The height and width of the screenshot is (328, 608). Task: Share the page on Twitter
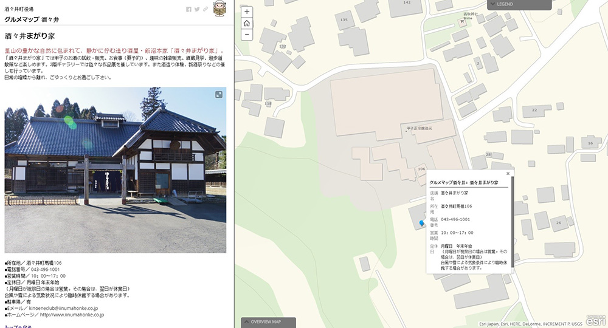coord(197,9)
